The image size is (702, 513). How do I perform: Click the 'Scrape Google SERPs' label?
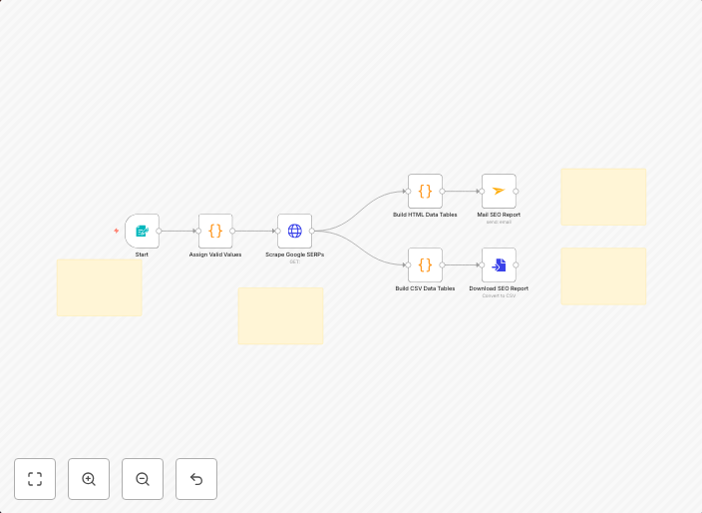point(294,255)
